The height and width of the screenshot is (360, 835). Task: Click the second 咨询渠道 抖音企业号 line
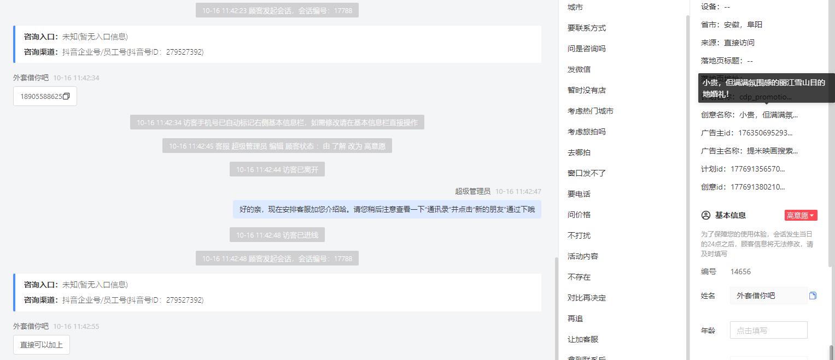click(x=114, y=300)
